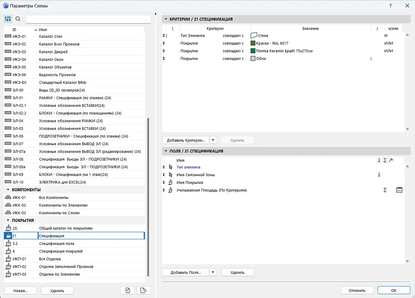Click the И operator in Тип Элемента row
This screenshot has width=415, height=298.
point(386,36)
